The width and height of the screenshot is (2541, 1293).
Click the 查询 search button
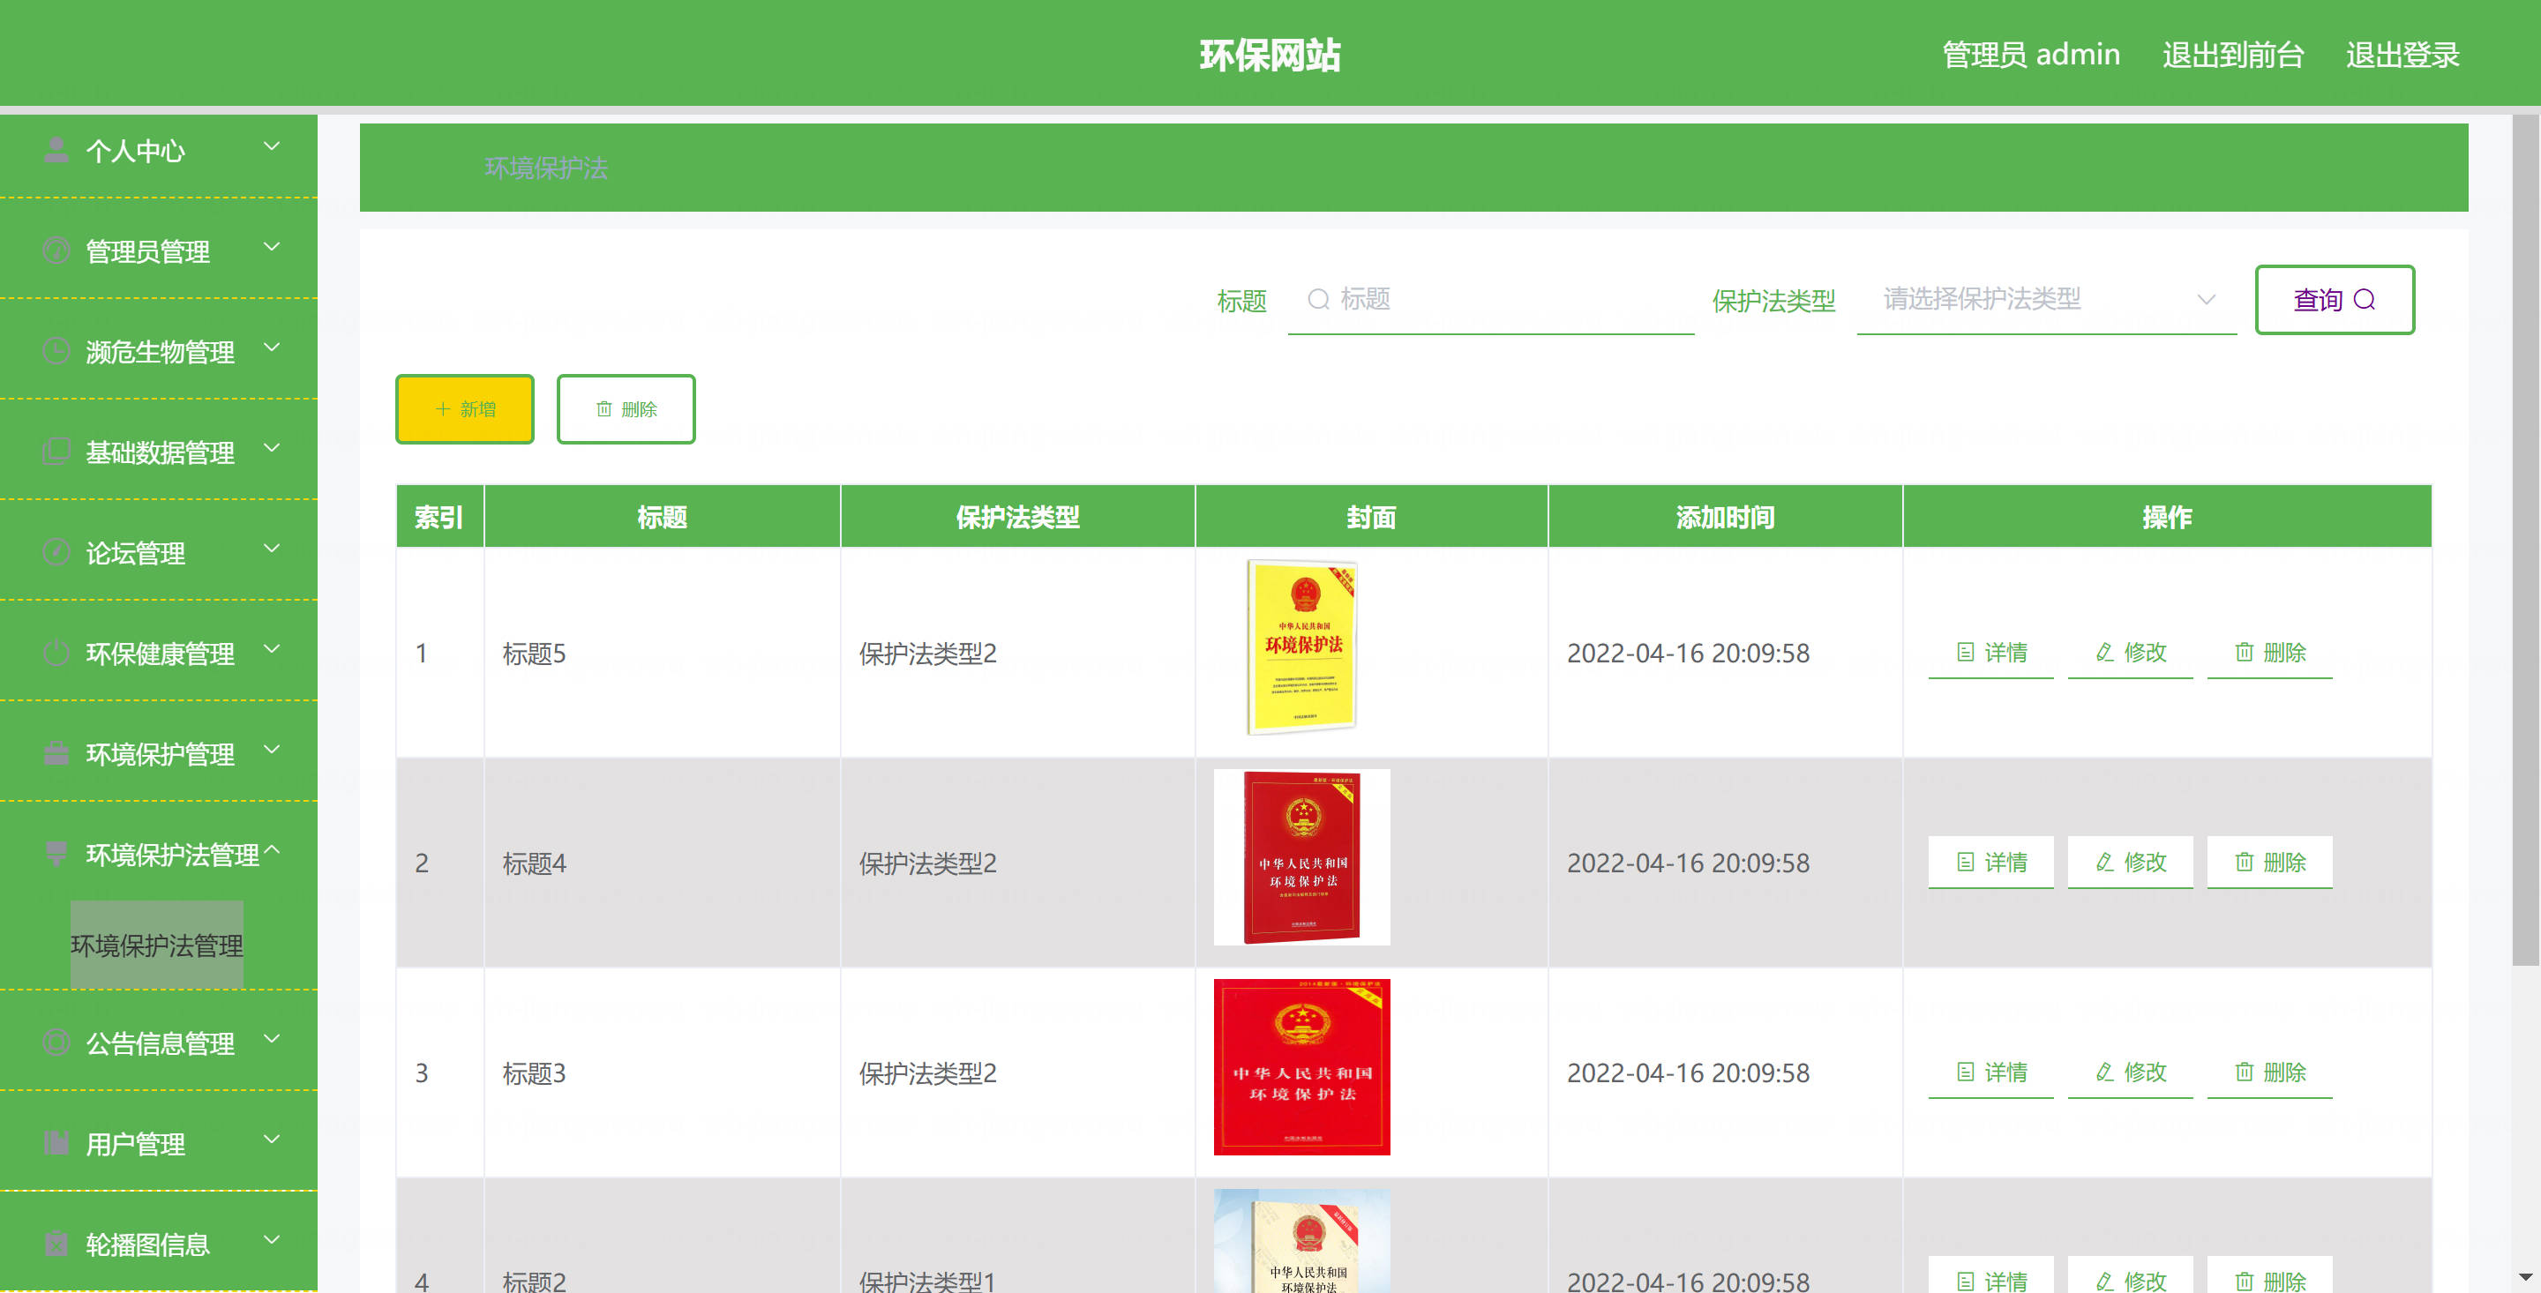tap(2334, 299)
